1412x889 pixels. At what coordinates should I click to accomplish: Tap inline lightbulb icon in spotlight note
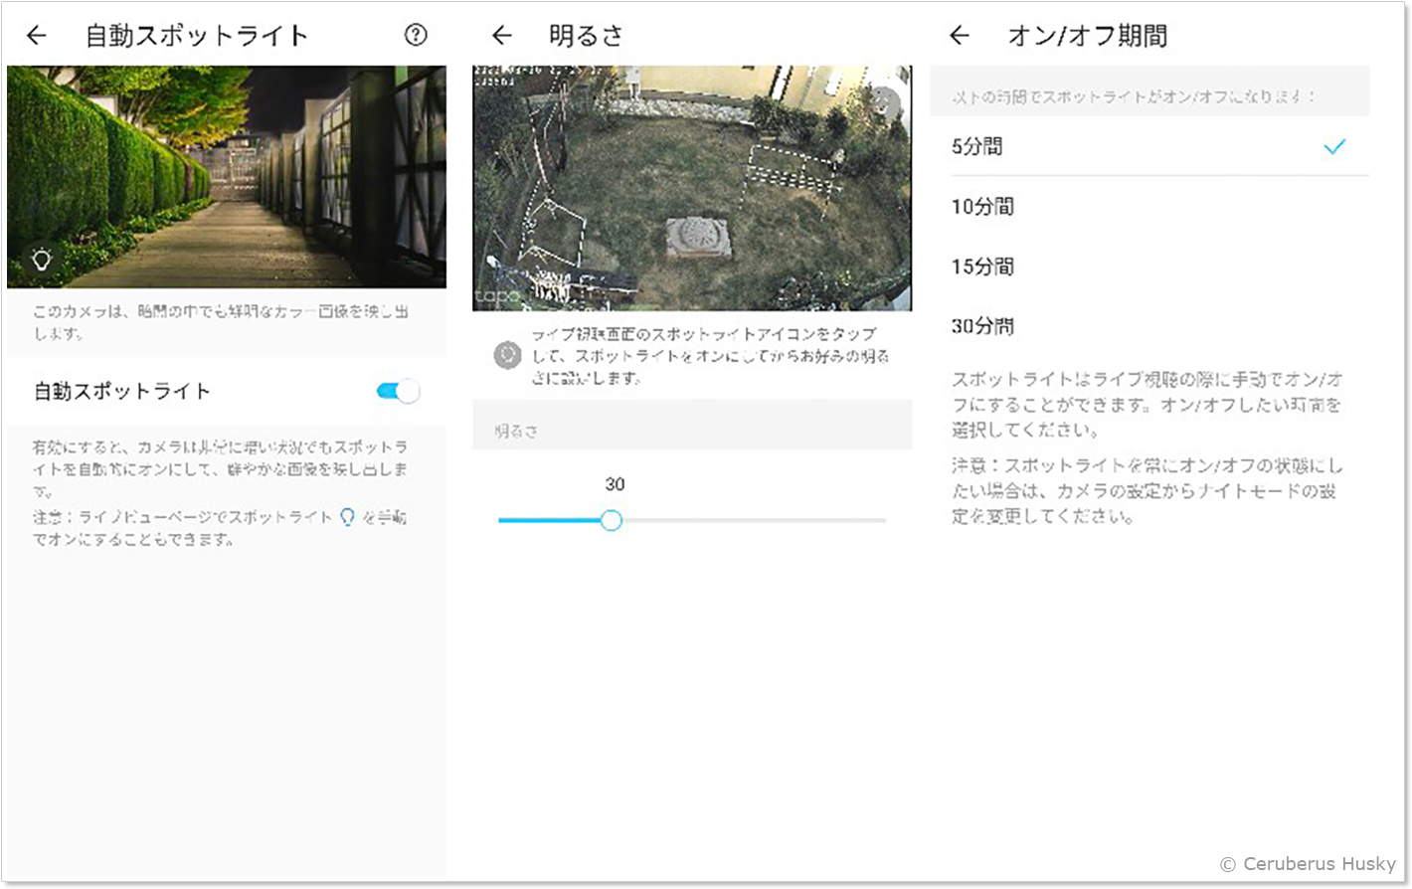coord(347,517)
